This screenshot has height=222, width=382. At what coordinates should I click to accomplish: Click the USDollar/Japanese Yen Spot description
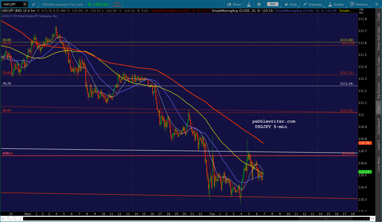pos(62,4)
